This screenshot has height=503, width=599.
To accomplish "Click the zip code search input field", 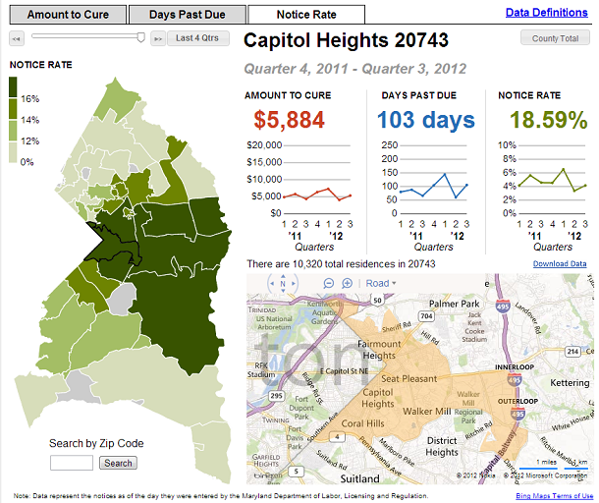I will tap(71, 463).
